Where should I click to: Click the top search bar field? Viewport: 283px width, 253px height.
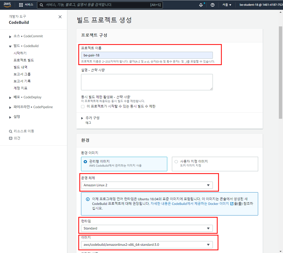click(100, 5)
